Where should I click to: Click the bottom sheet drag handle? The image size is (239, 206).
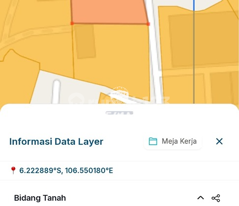(119, 113)
